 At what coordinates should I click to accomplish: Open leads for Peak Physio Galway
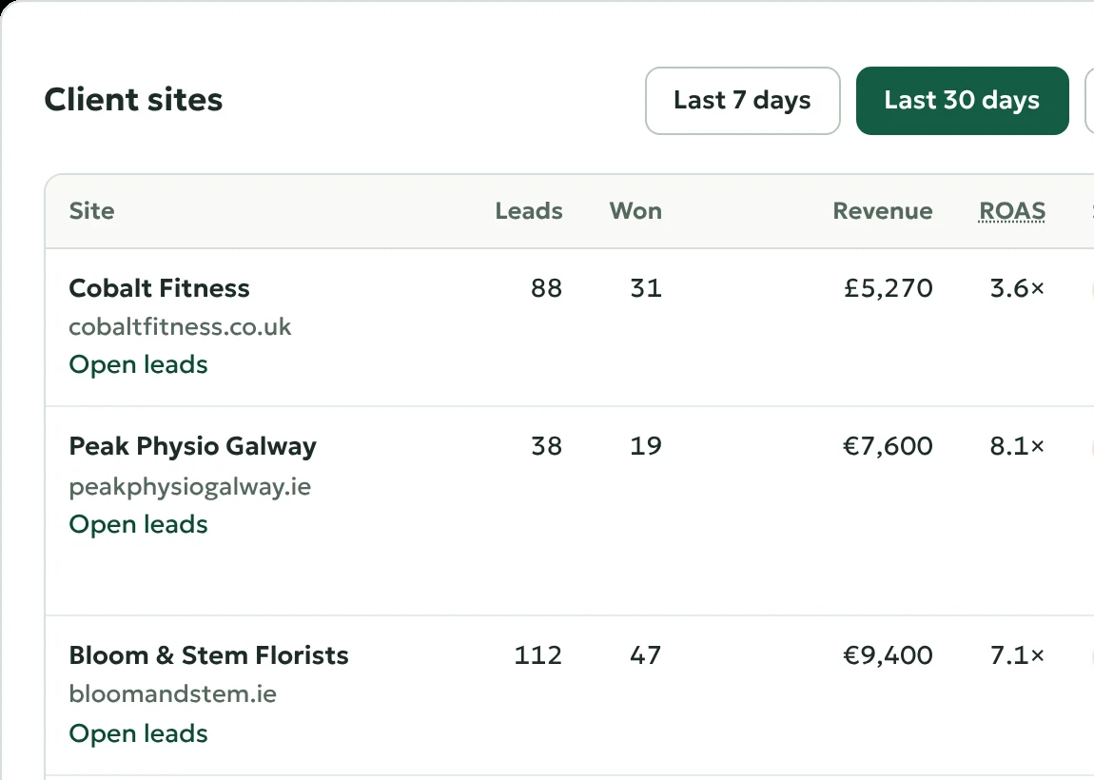coord(138,524)
